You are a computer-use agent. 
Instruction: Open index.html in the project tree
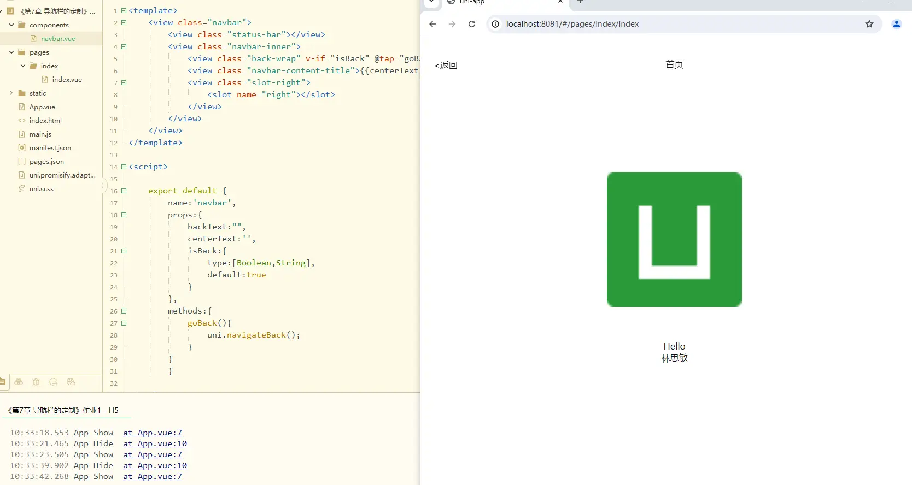45,121
